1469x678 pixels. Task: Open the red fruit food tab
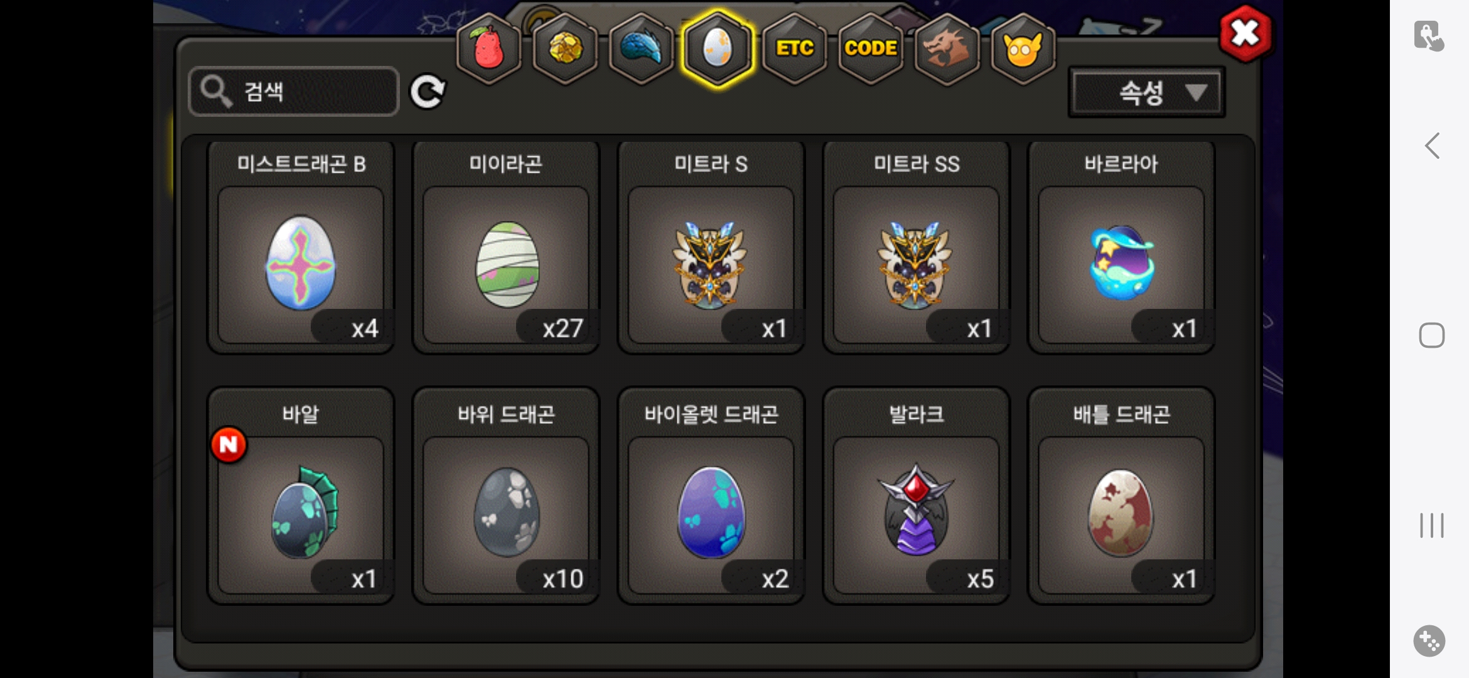click(x=488, y=48)
